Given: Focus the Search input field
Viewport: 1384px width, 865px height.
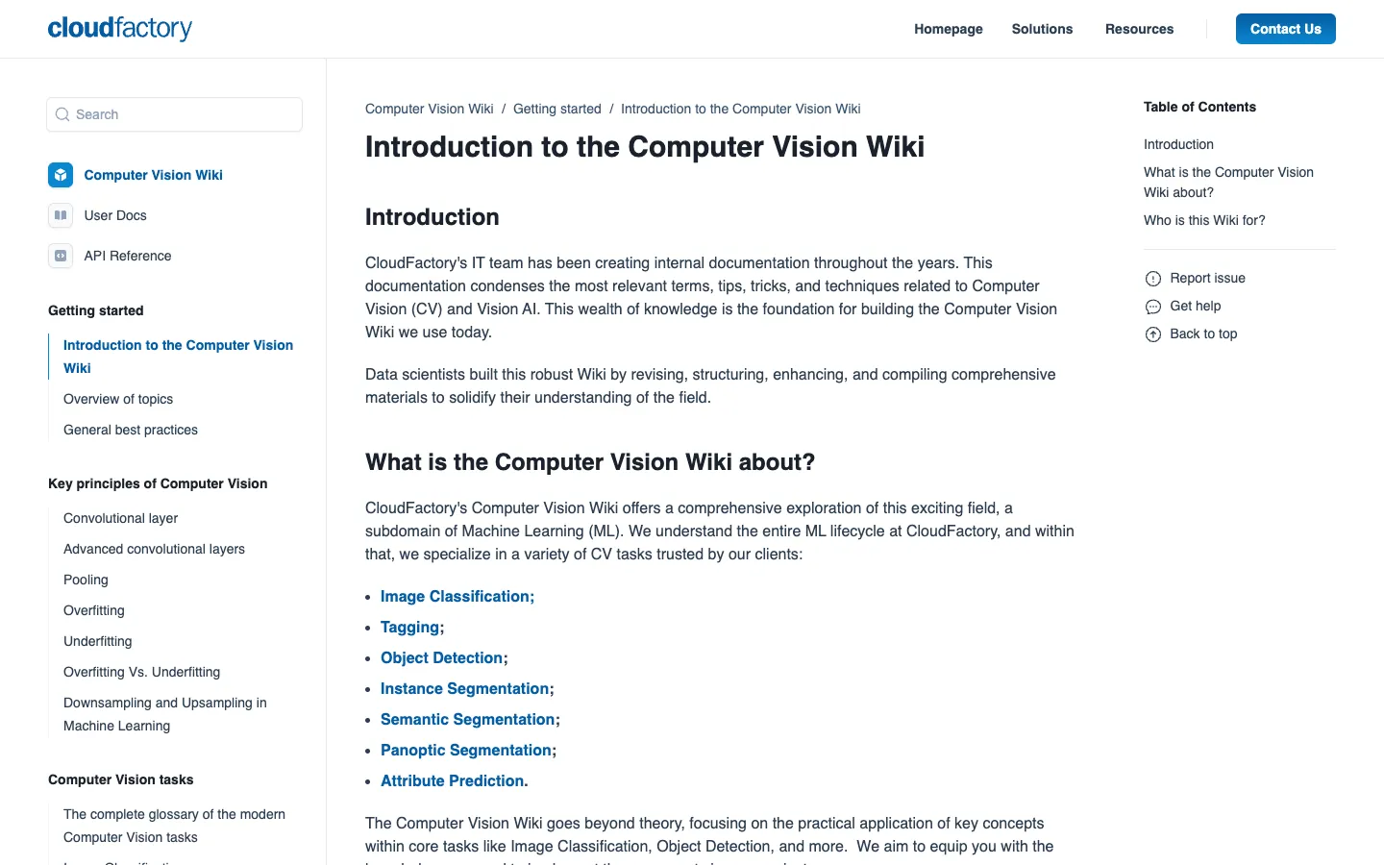Looking at the screenshot, I should 174,114.
